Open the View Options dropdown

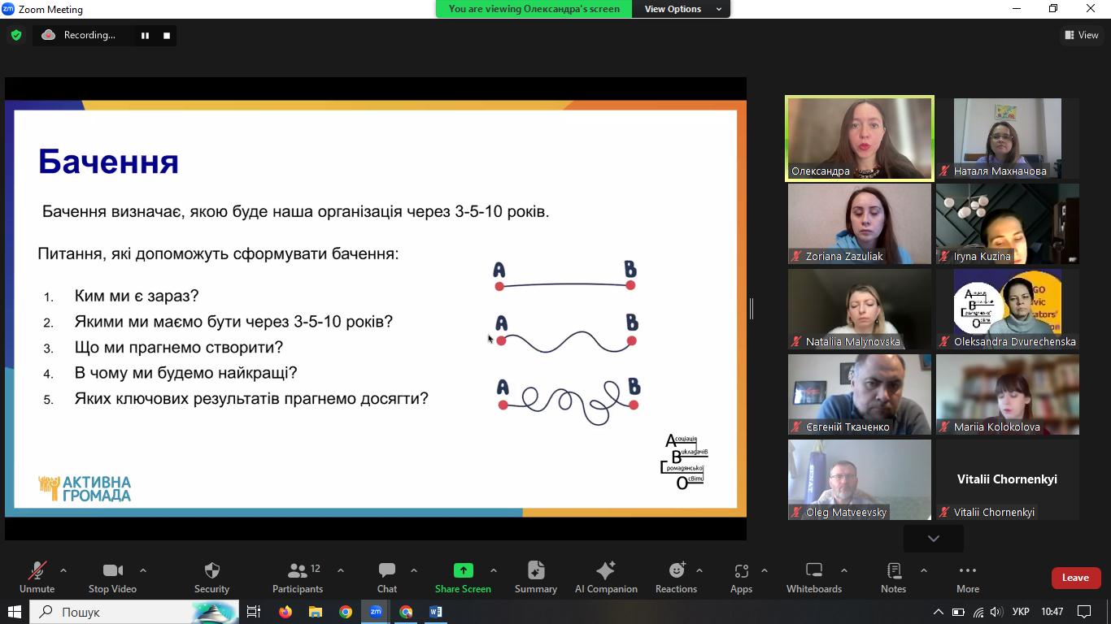682,9
